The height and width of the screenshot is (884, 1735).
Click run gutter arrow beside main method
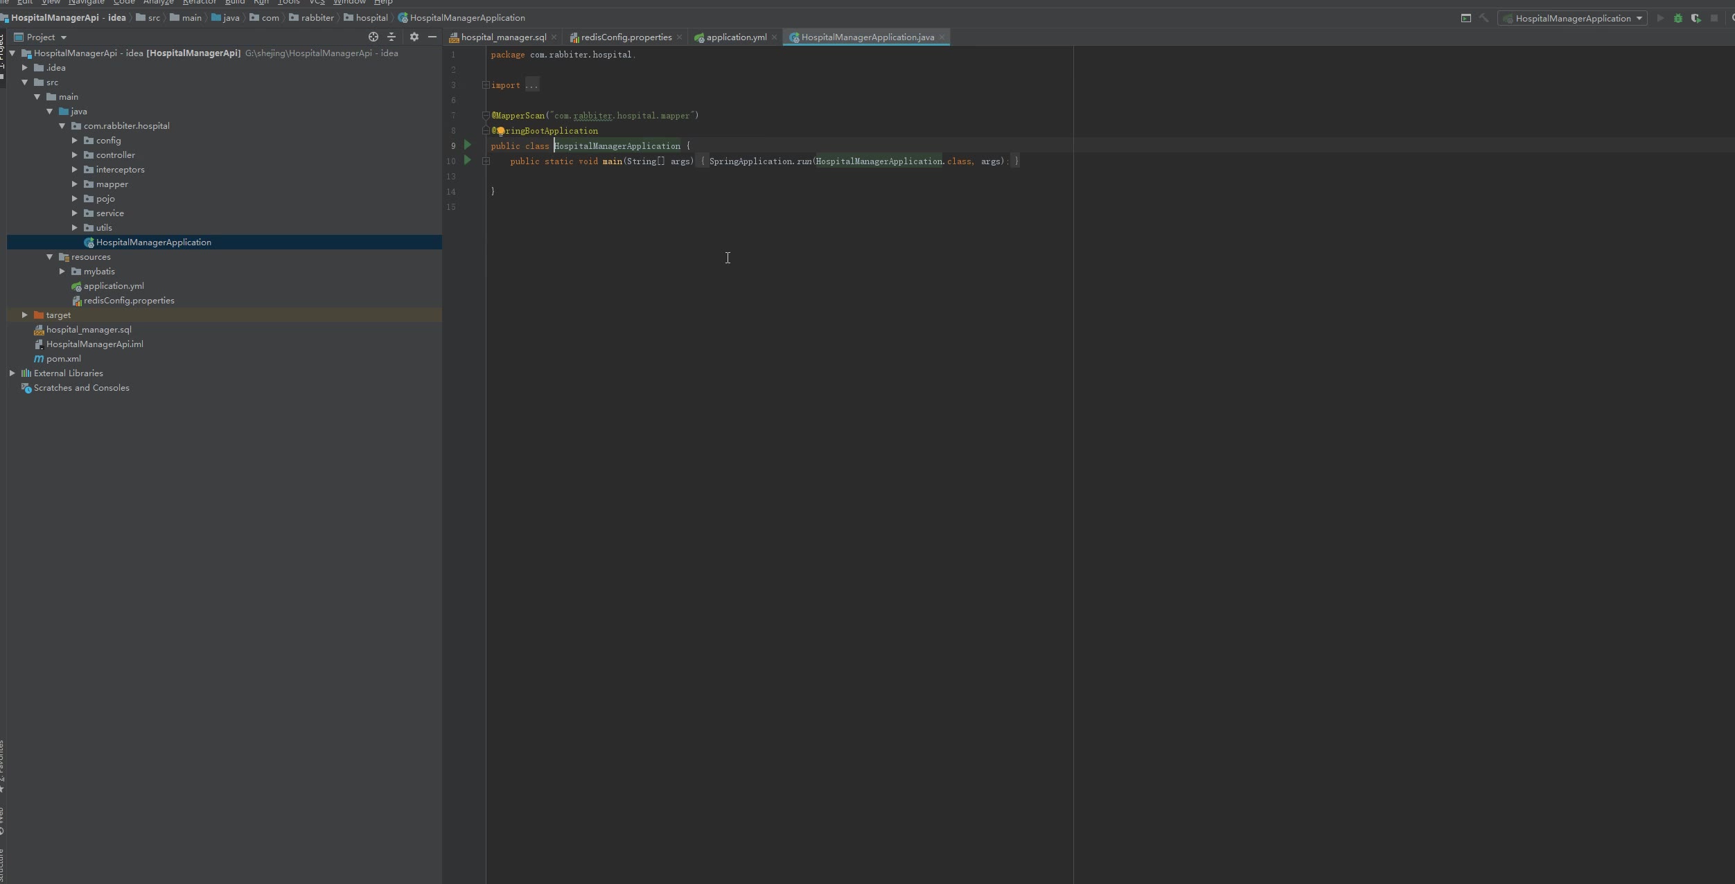pos(468,161)
